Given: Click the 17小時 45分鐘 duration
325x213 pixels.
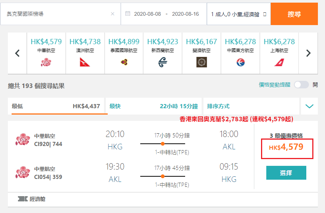Looking at the screenshot, I should [x=172, y=168].
